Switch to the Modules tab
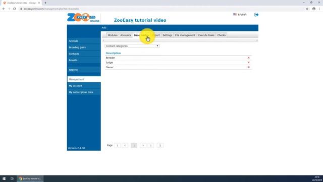The height and width of the screenshot is (182, 323). (113, 35)
